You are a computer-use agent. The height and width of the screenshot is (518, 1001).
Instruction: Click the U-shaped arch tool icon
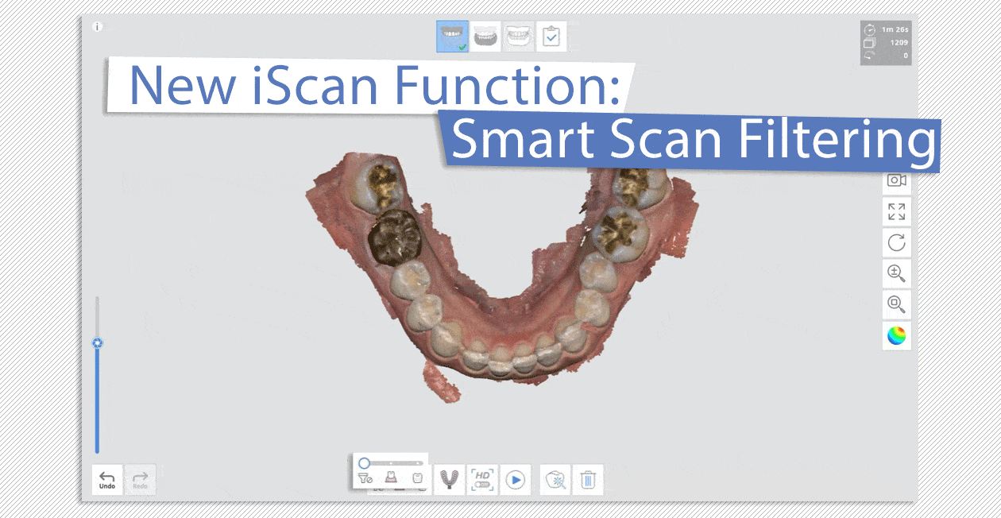[x=449, y=479]
